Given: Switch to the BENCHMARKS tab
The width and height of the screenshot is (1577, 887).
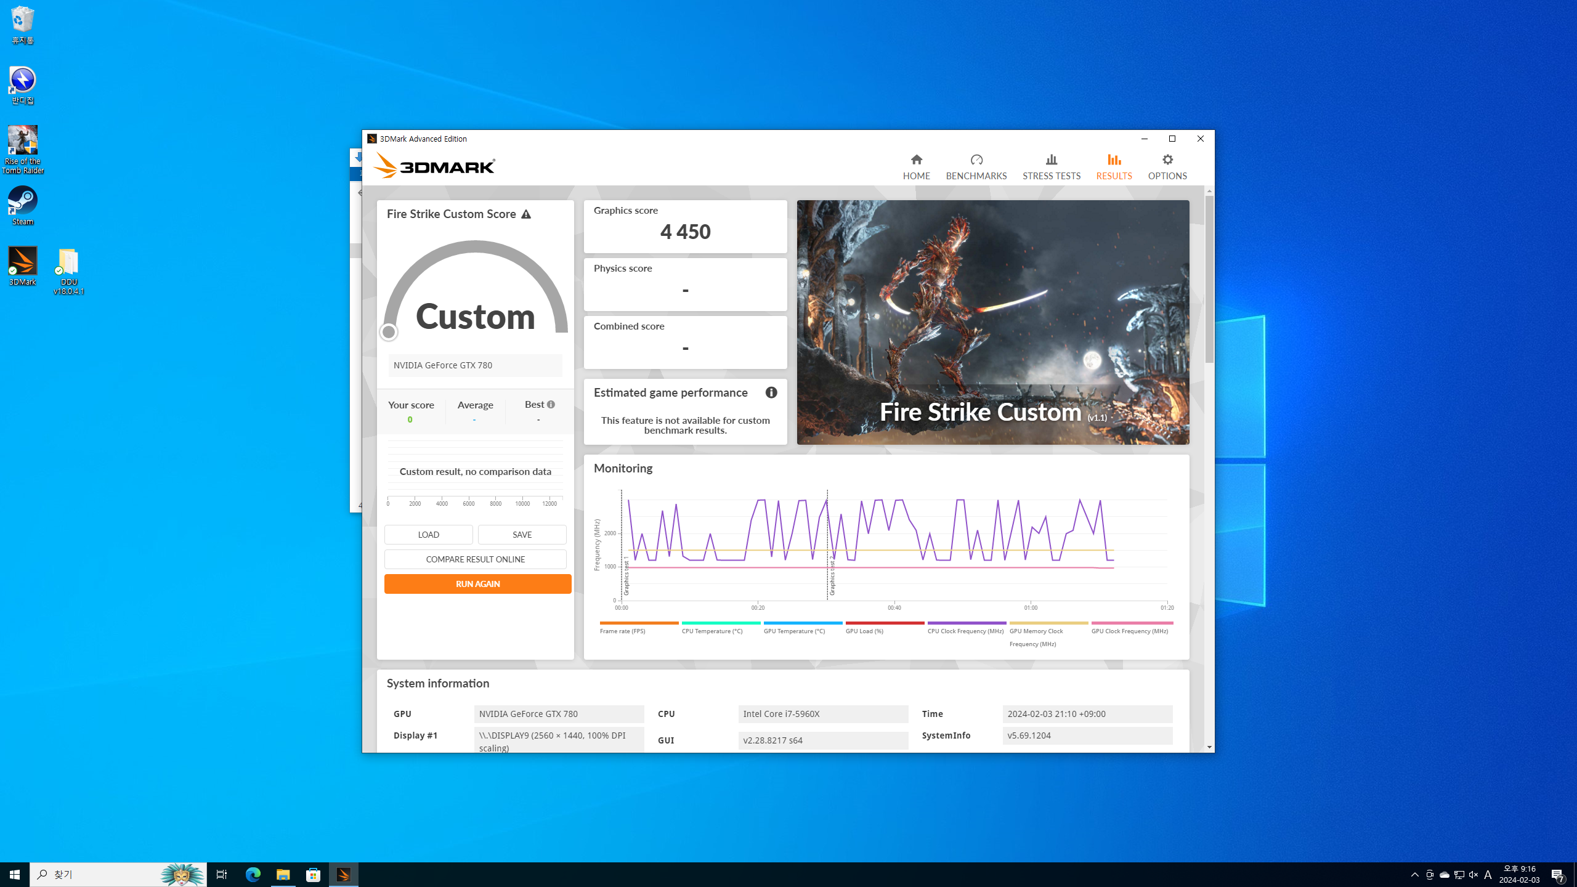Looking at the screenshot, I should [976, 167].
